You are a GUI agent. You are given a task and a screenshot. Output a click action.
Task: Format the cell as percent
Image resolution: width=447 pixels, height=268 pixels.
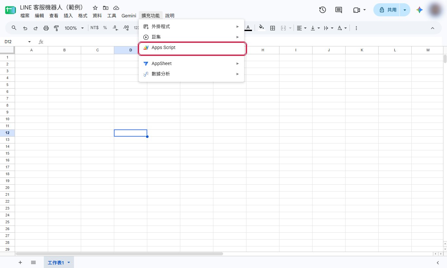point(105,28)
